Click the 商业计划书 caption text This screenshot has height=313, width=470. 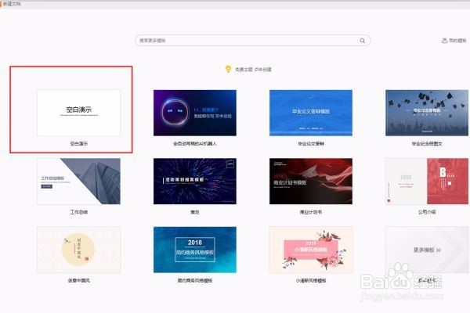pyautogui.click(x=311, y=212)
